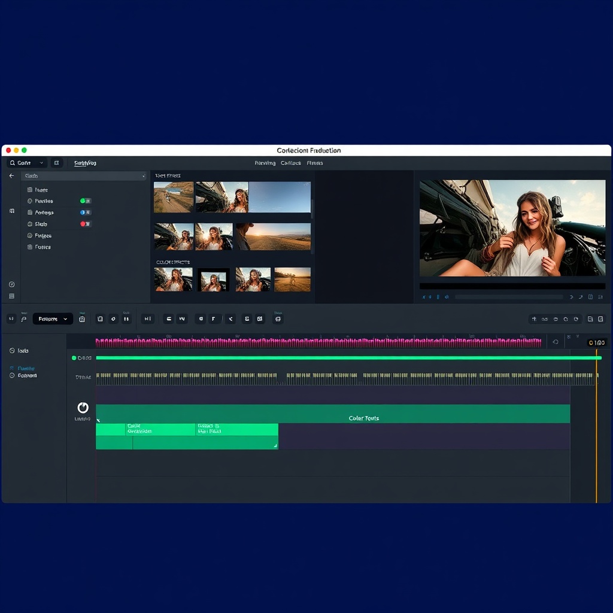This screenshot has height=613, width=613.
Task: Select the dirt road aerial thumbnail
Action: pos(174,197)
